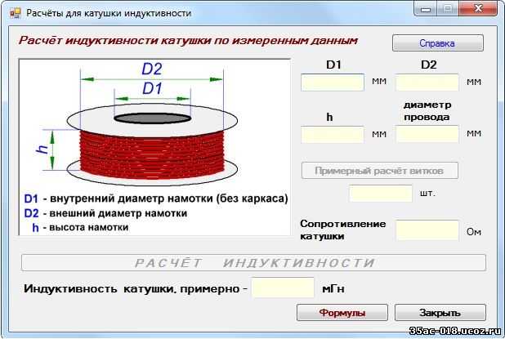Click the label 'Индуктивность катушки, примерно -'
The width and height of the screenshot is (505, 339).
(136, 289)
